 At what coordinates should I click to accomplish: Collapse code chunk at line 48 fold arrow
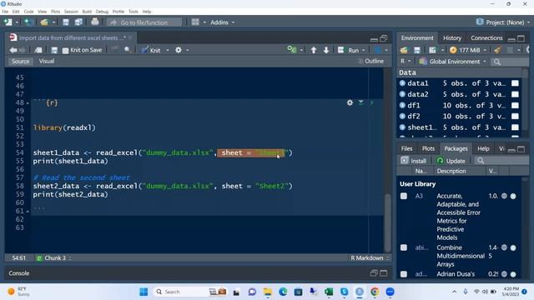pyautogui.click(x=28, y=102)
